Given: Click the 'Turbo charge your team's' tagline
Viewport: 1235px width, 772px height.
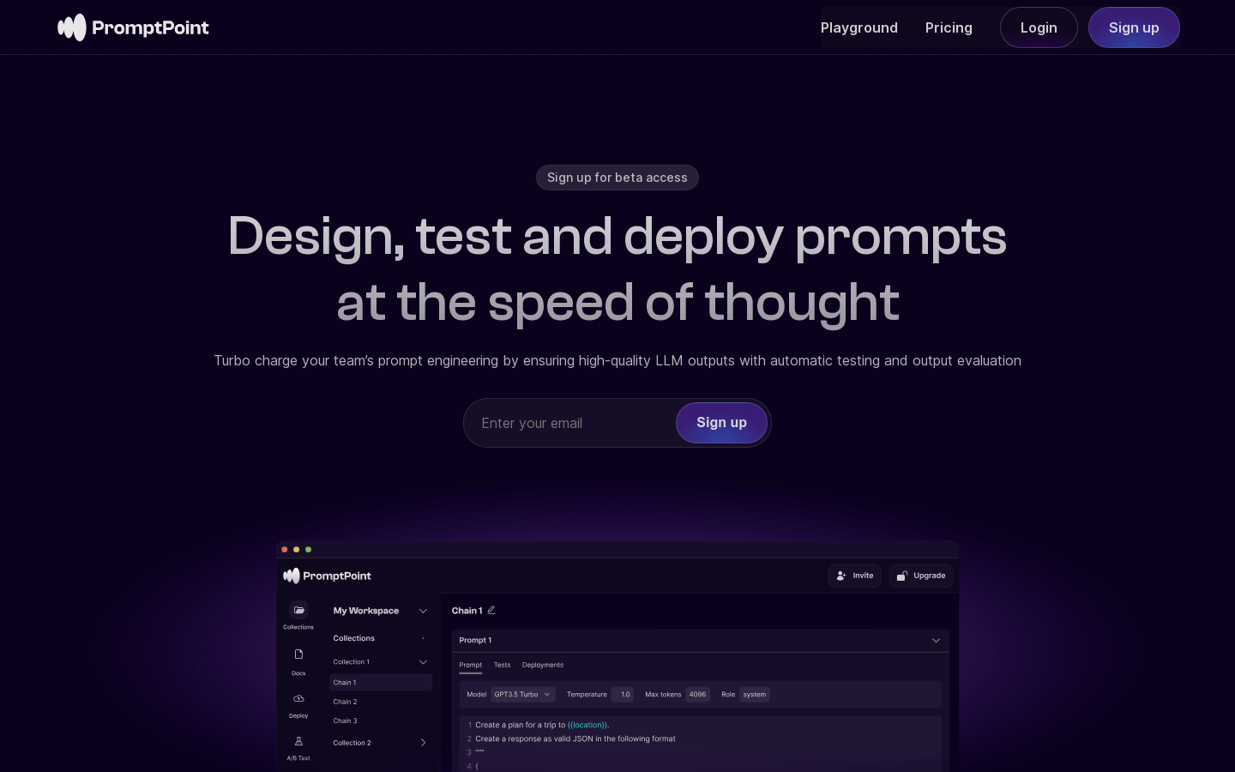Looking at the screenshot, I should (x=617, y=360).
